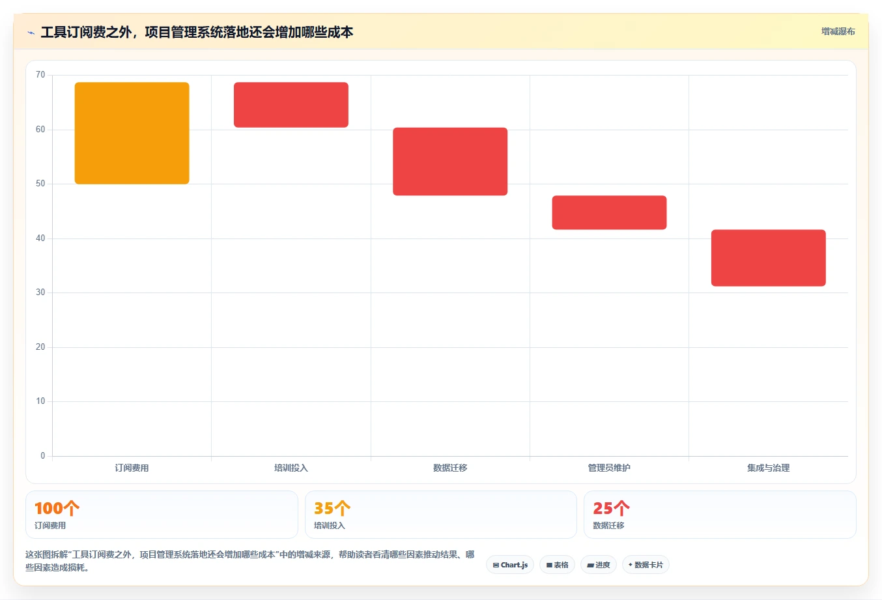Viewport: 882px width, 600px height.
Task: Select the orange 订阅费用 bar
Action: pyautogui.click(x=132, y=133)
